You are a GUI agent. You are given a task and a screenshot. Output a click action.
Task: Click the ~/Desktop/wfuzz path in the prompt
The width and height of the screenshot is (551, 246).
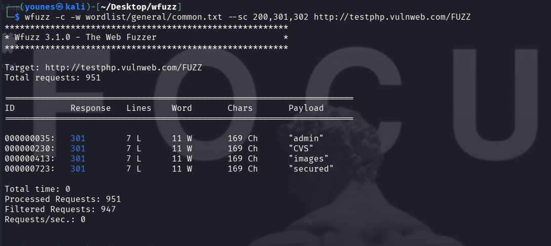click(141, 6)
